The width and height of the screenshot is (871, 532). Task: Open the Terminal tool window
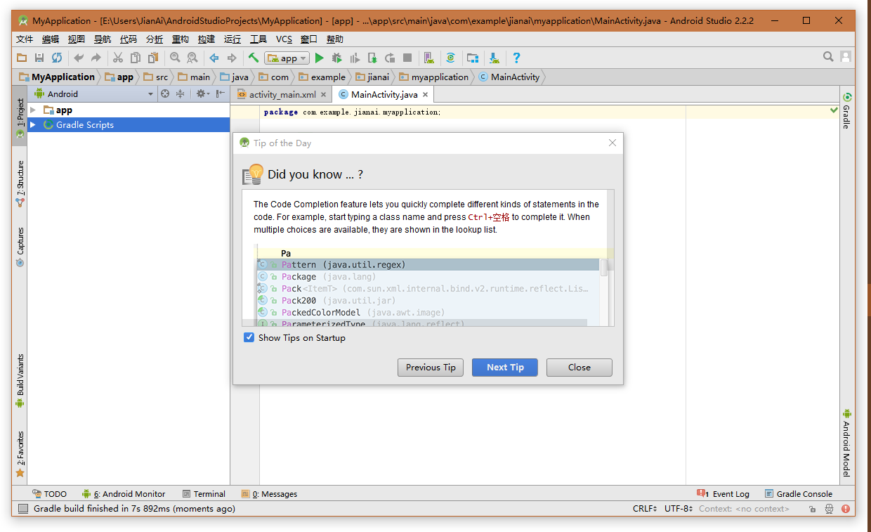[204, 494]
